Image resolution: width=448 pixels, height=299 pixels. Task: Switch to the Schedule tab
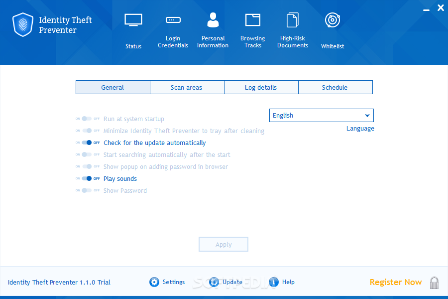coord(336,87)
